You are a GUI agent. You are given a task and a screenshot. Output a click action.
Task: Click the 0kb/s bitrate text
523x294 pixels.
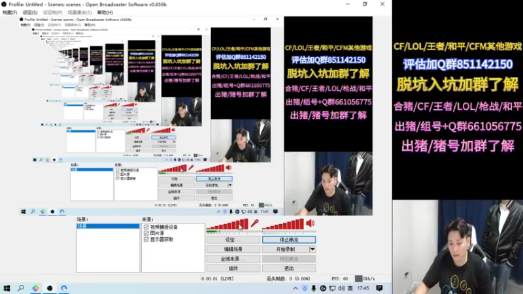(369, 279)
